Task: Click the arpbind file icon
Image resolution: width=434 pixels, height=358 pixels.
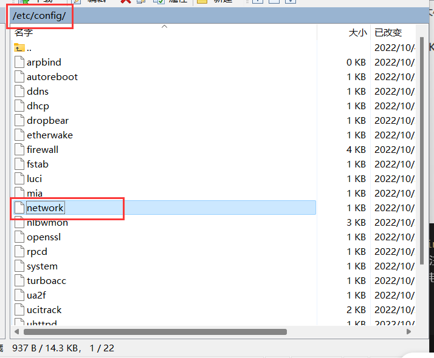Action: pos(19,62)
